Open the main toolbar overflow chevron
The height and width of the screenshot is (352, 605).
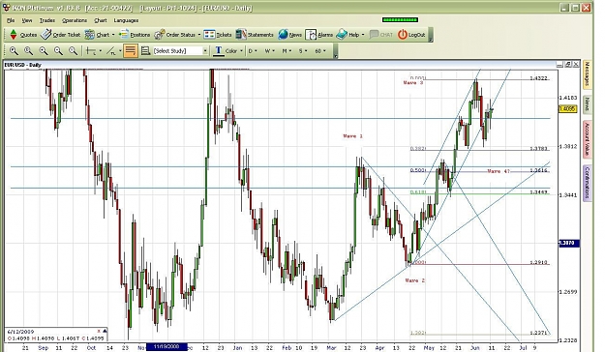pyautogui.click(x=430, y=35)
